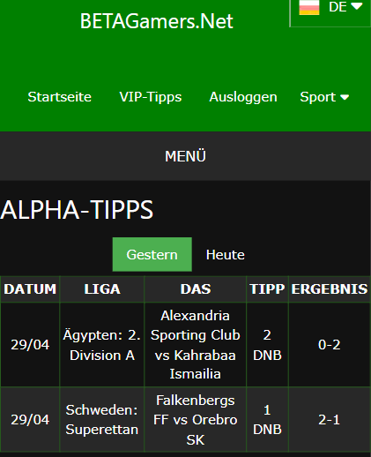Expand the Sport dropdown menu

pyautogui.click(x=324, y=97)
